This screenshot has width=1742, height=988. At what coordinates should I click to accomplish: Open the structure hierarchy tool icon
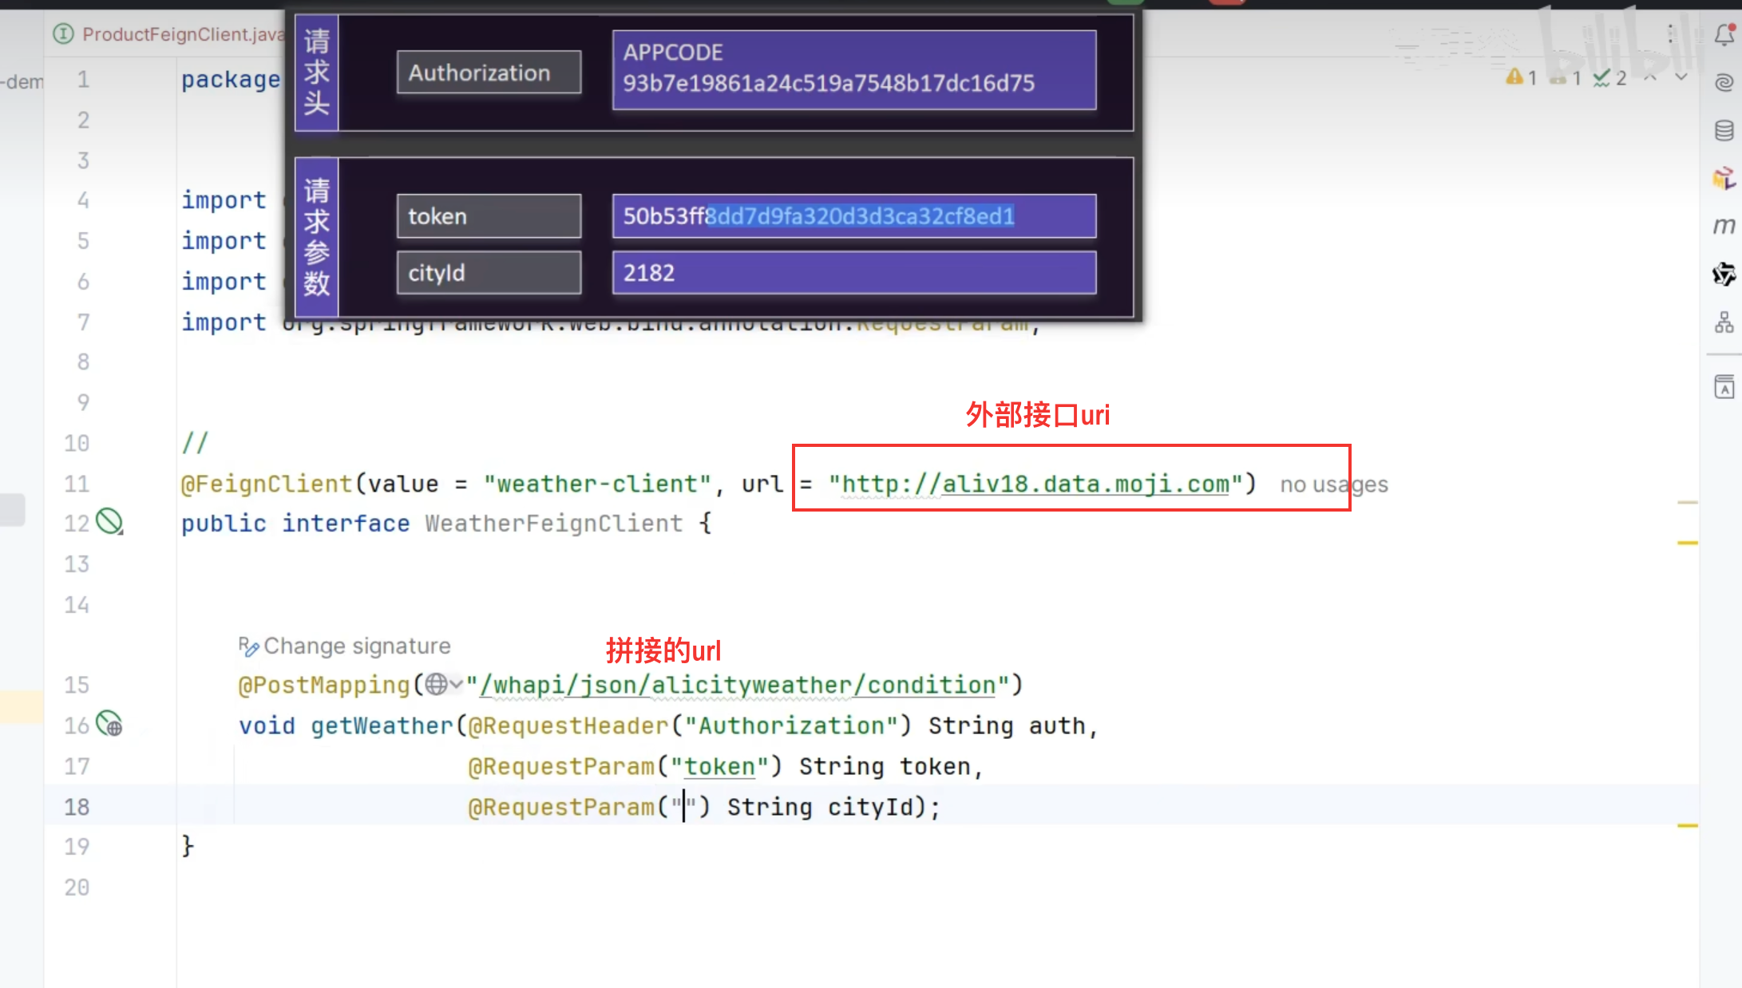point(1724,322)
